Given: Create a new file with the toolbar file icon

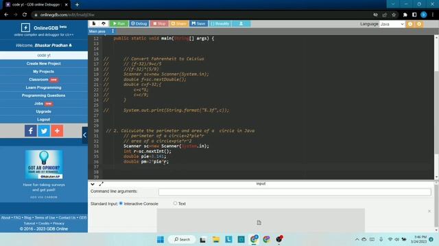Looking at the screenshot, I should 94,24.
